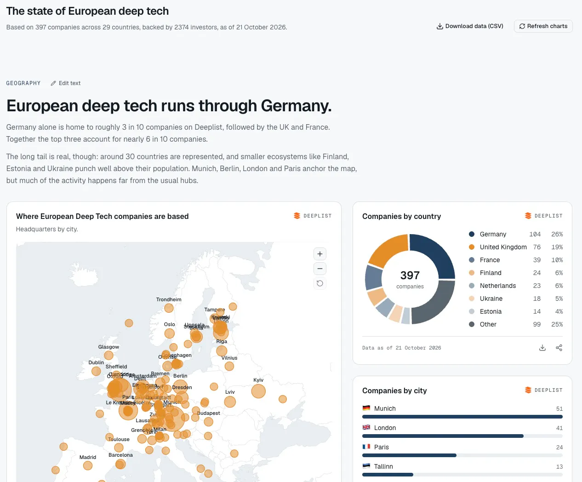
Task: Click the Refresh charts button
Action: pos(543,26)
